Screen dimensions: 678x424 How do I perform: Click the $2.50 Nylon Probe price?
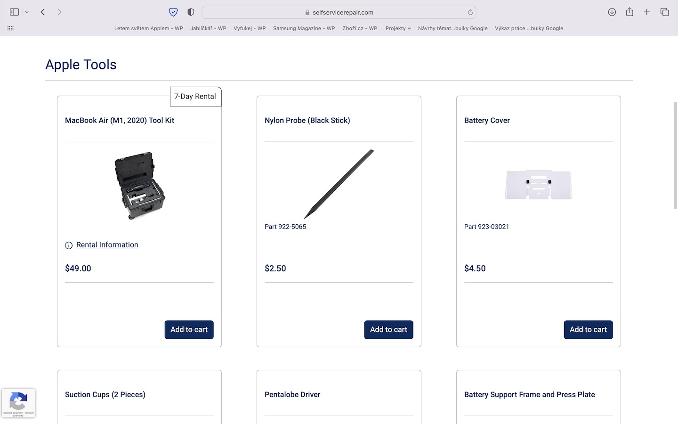click(275, 269)
